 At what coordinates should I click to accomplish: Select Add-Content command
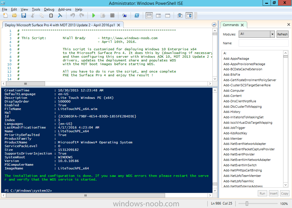[x=232, y=96]
